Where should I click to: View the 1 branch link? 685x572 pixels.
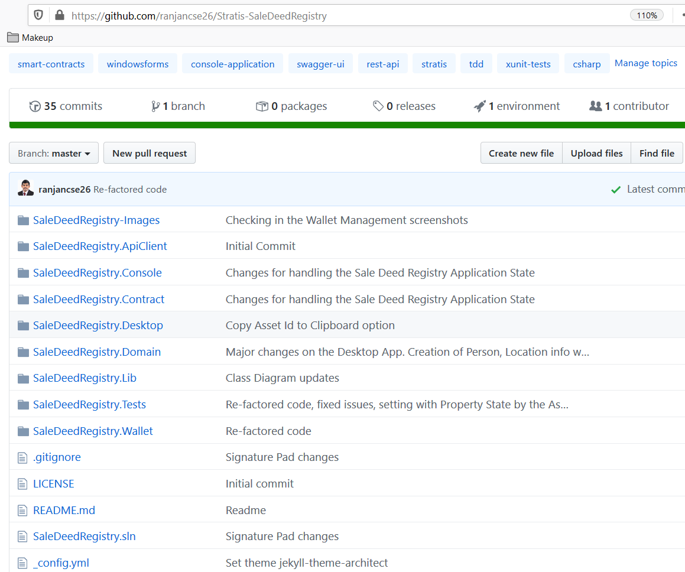click(178, 106)
